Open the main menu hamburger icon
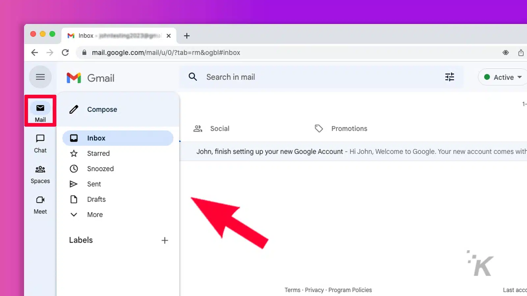The width and height of the screenshot is (527, 296). point(40,77)
